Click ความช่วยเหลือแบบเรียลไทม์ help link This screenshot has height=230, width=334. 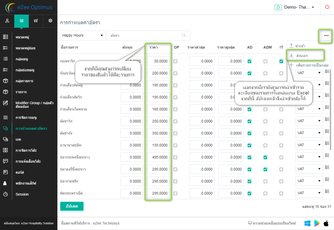coord(272,223)
